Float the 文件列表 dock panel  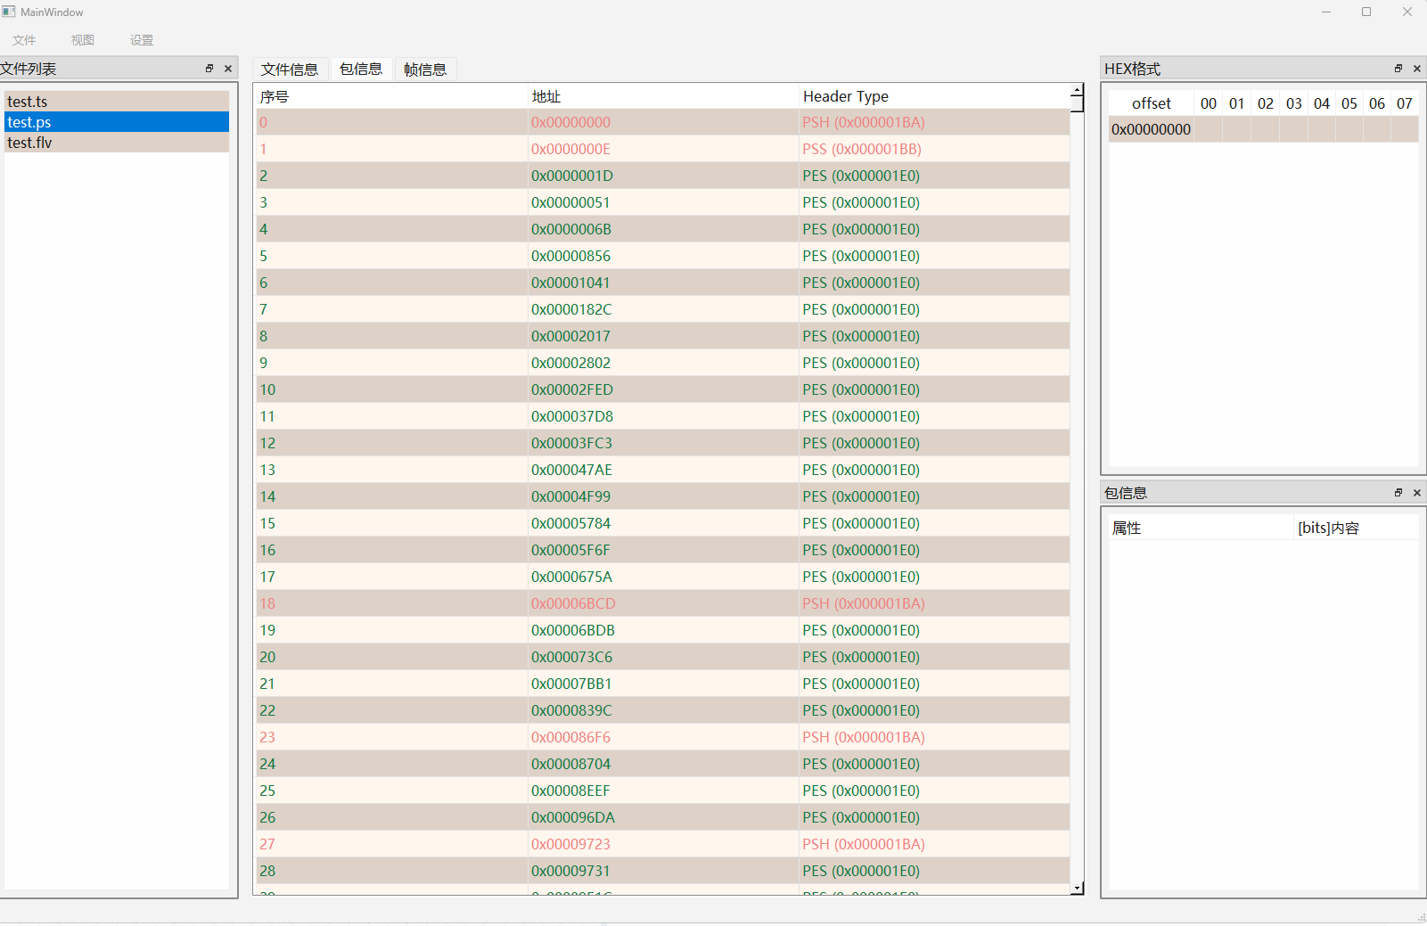(x=209, y=69)
